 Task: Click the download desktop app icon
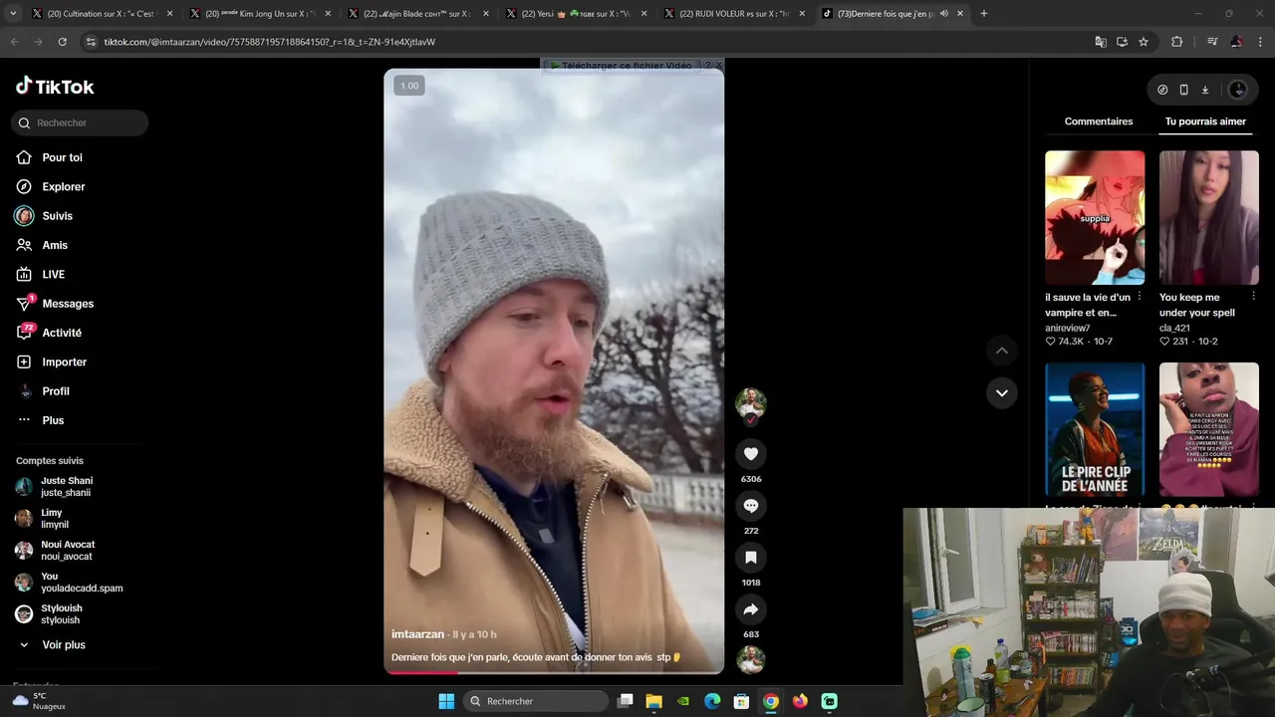pos(1204,90)
